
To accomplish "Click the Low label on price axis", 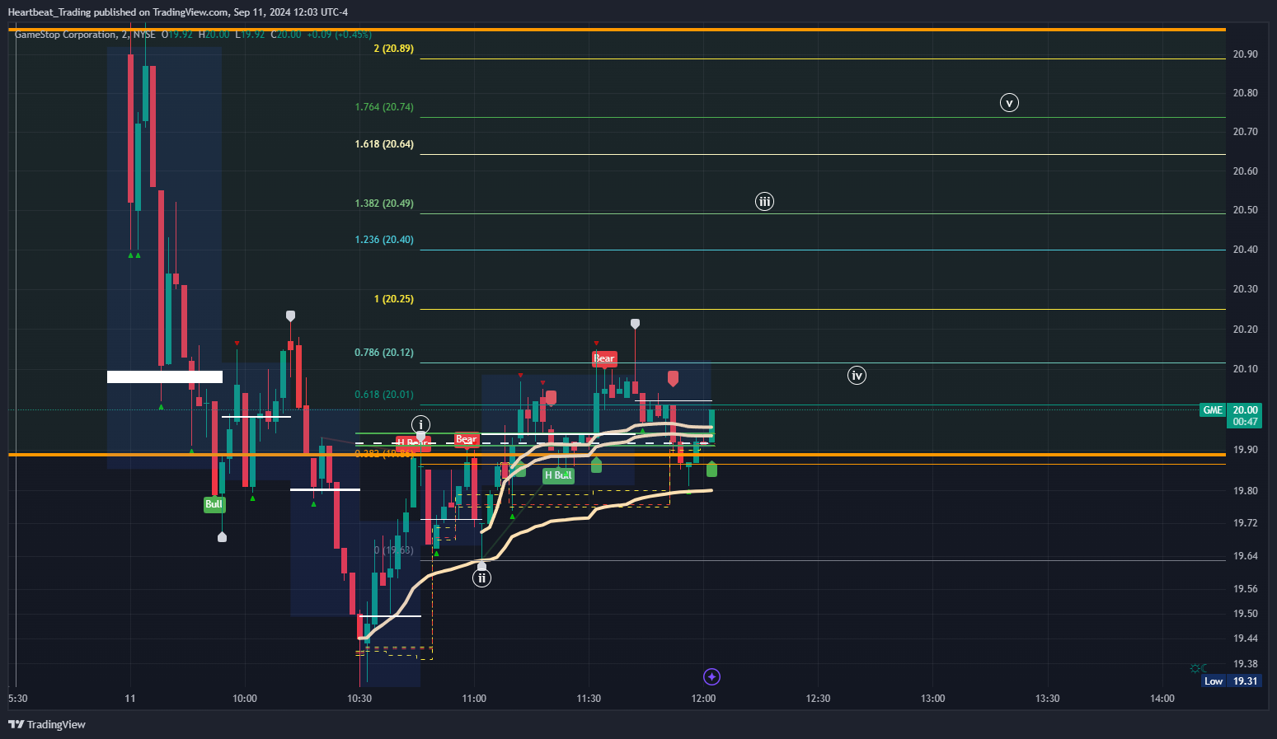I will click(1214, 681).
